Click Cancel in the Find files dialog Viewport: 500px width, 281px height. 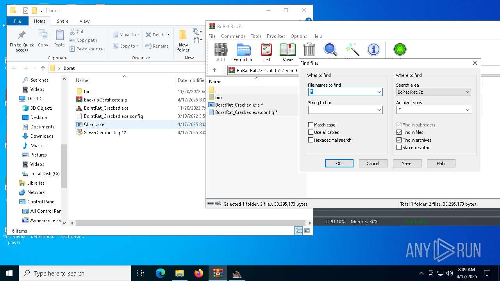(373, 164)
